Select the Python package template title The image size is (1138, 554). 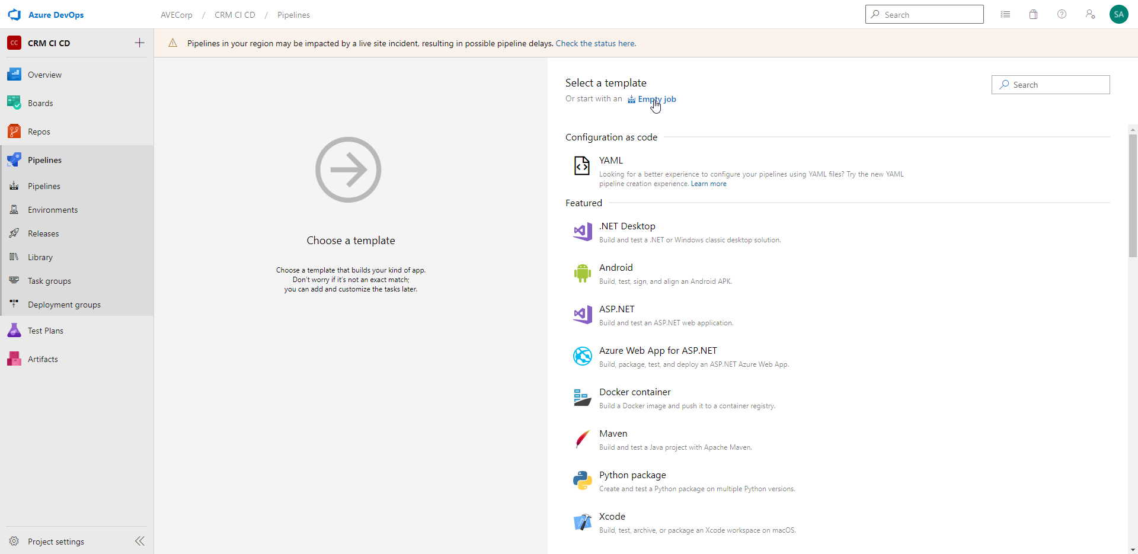632,475
